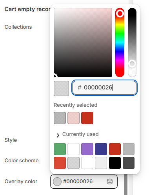The height and width of the screenshot is (195, 149).
Task: Click the Currently used label
Action: 80,134
